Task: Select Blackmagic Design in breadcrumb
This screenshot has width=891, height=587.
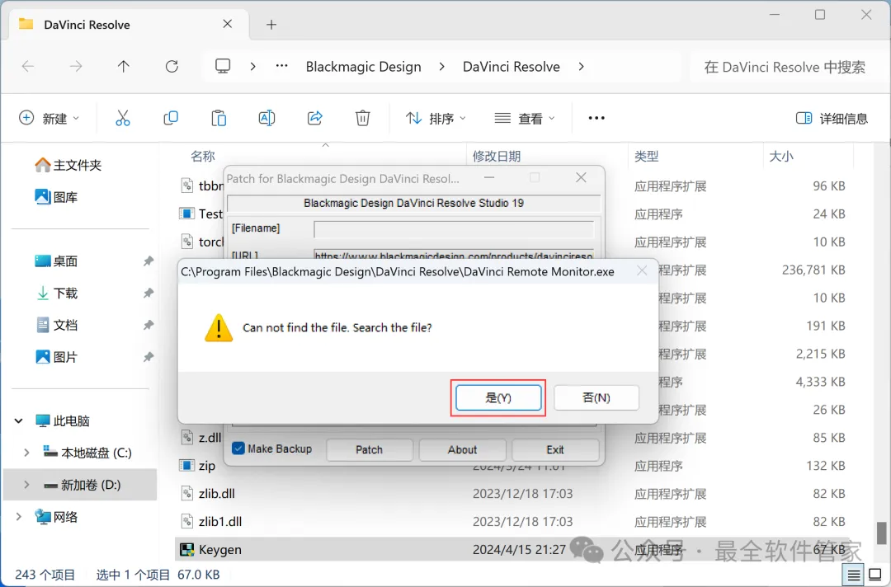Action: [364, 67]
